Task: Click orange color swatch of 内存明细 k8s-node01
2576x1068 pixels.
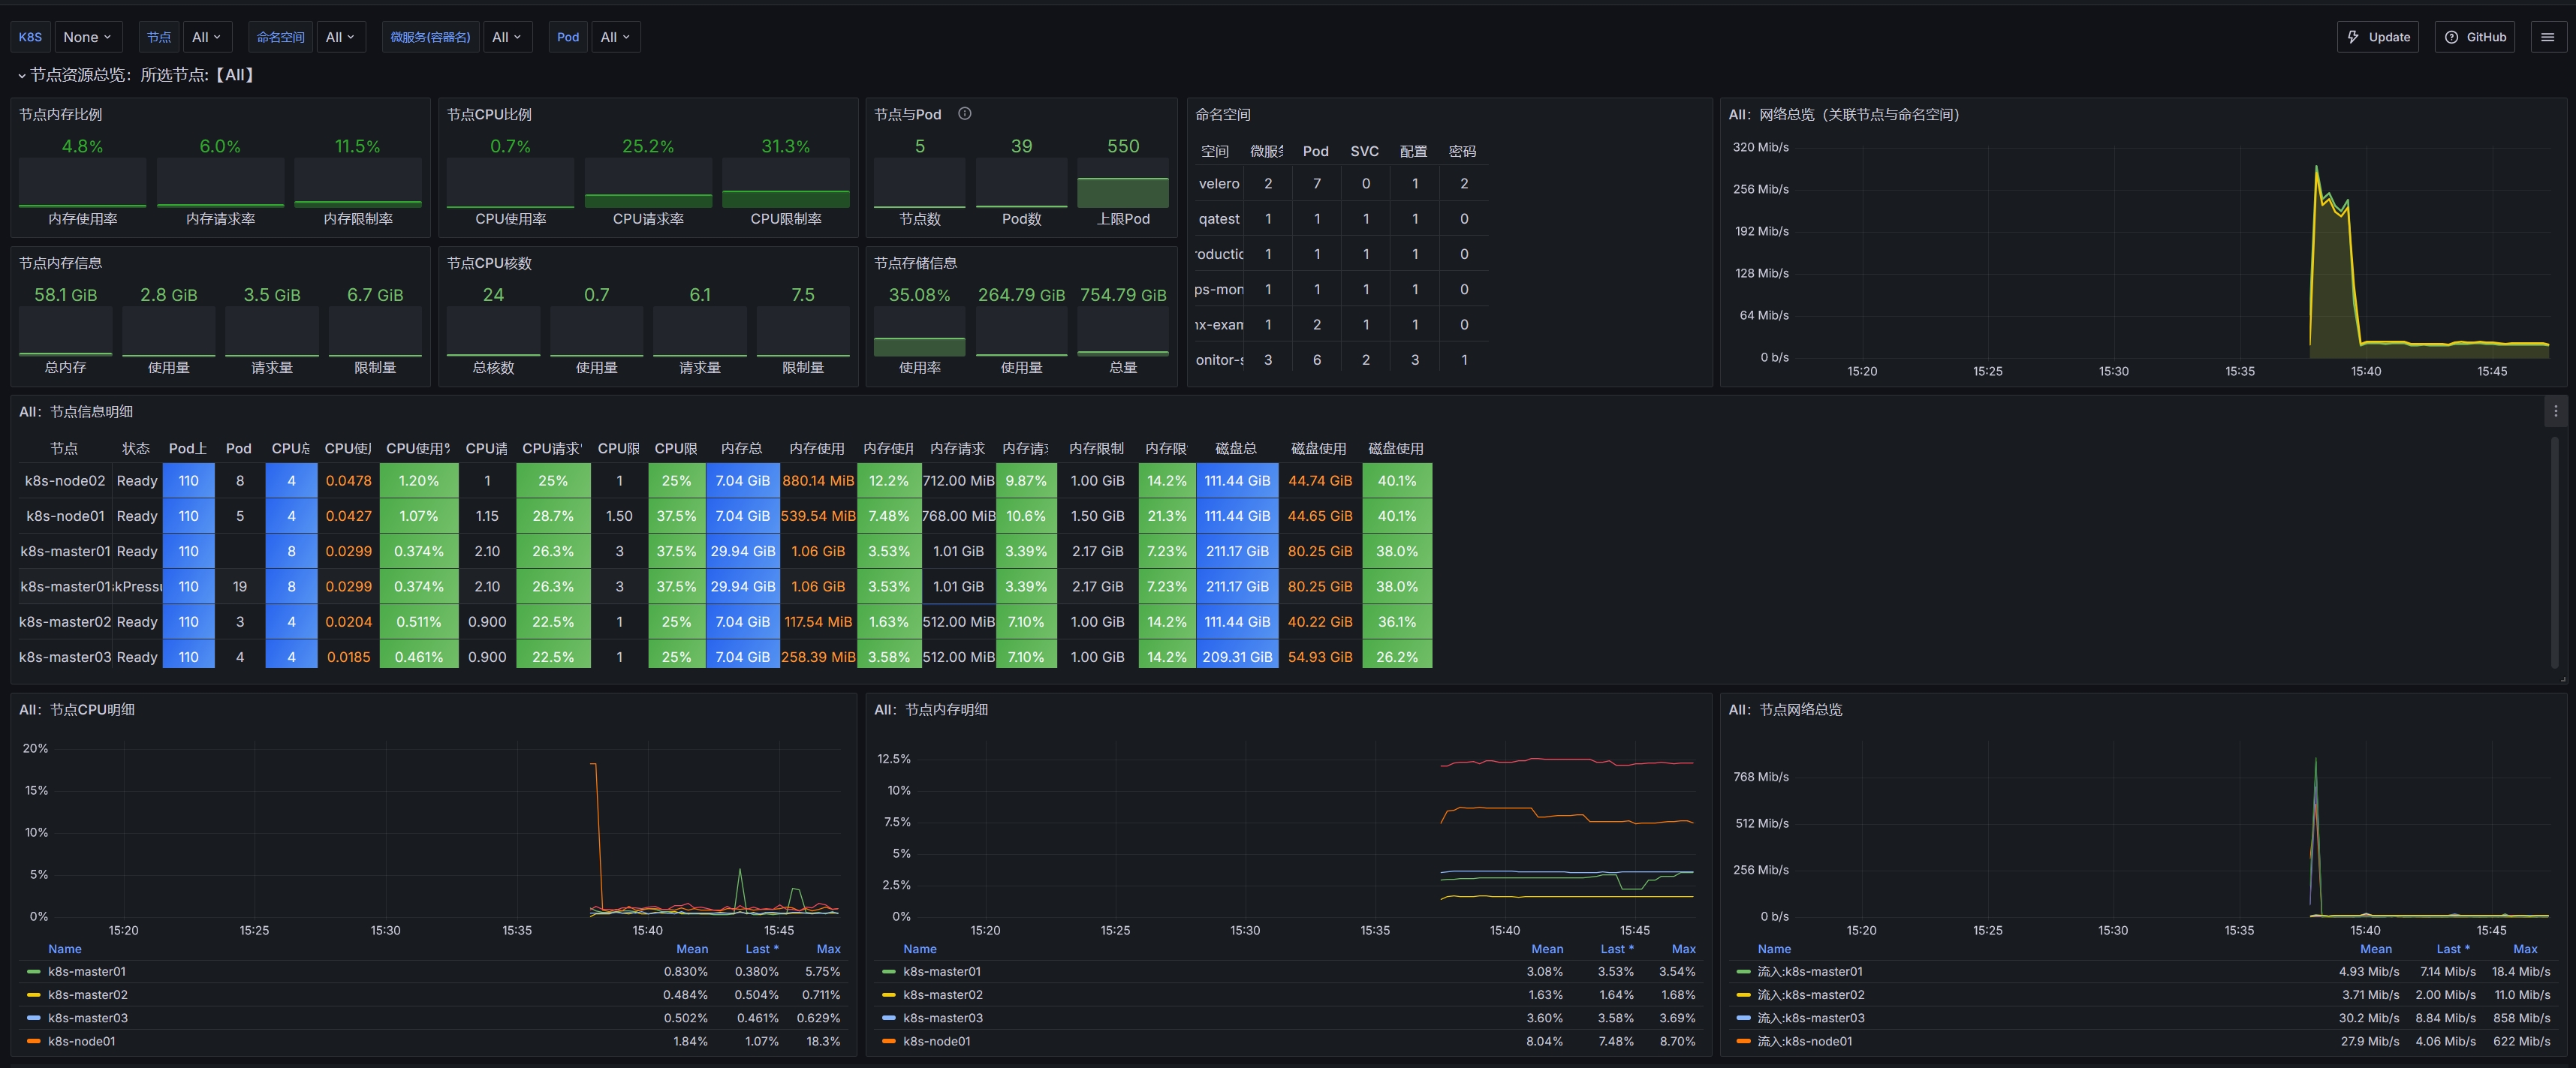Action: (889, 1041)
